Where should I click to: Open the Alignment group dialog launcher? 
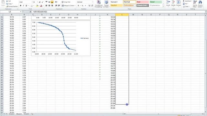(75, 9)
